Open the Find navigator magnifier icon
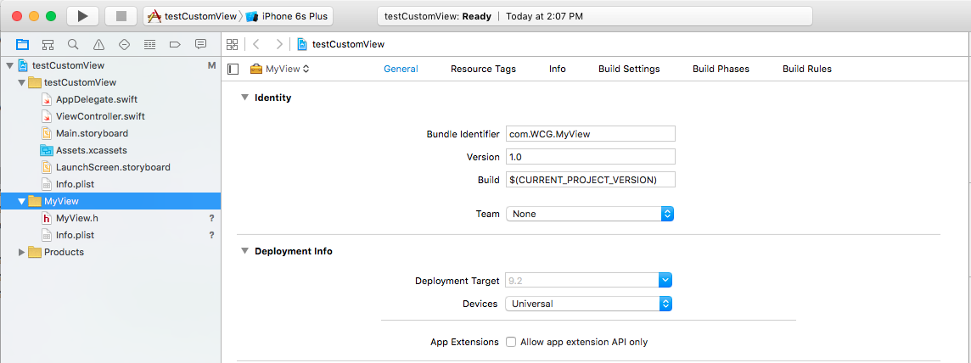 pyautogui.click(x=73, y=44)
